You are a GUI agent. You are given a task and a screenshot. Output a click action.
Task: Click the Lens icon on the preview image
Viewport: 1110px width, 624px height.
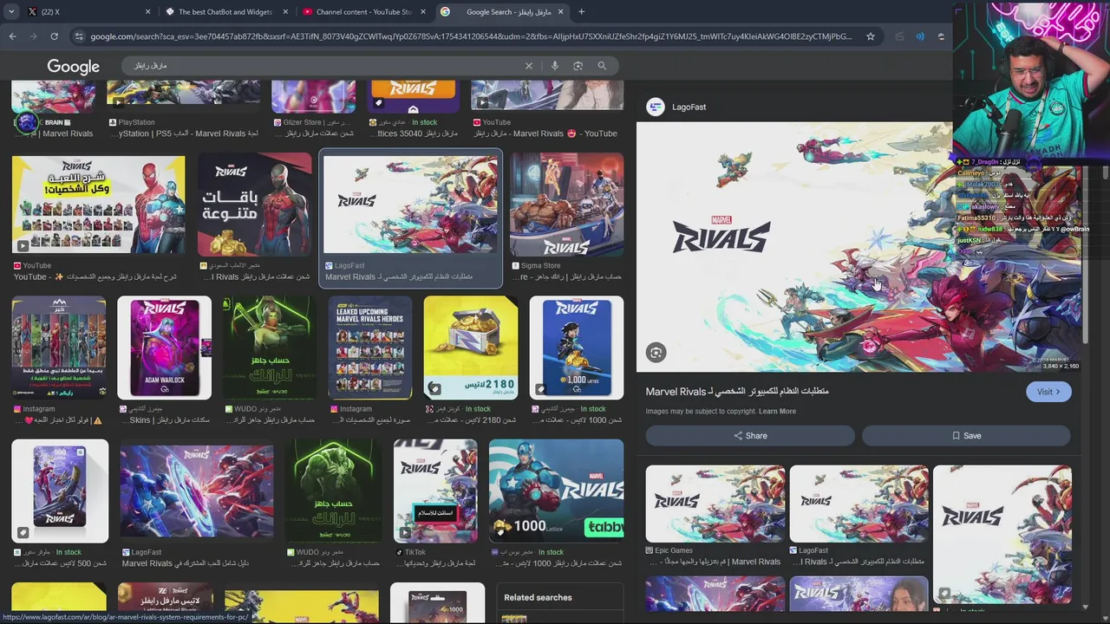[x=656, y=352]
